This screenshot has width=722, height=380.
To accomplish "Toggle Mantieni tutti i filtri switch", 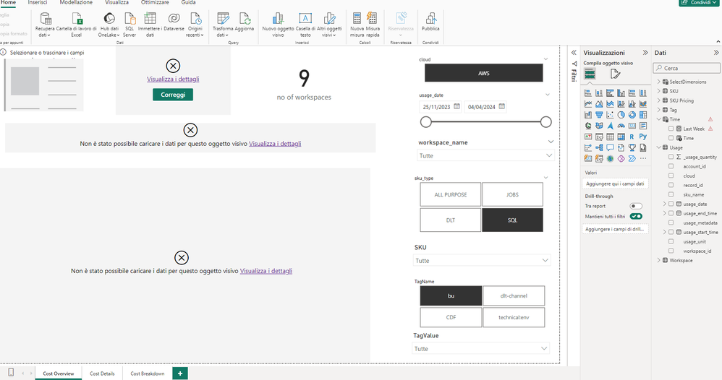I will pyautogui.click(x=636, y=216).
